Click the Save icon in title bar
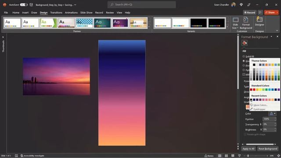This screenshot has height=158, width=281. point(31,5)
